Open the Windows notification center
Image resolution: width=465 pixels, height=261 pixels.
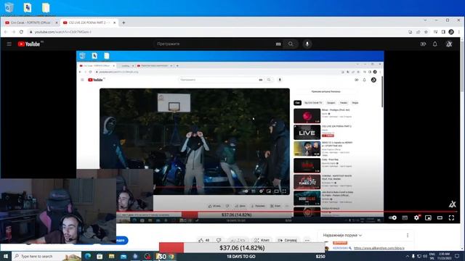[x=457, y=256]
